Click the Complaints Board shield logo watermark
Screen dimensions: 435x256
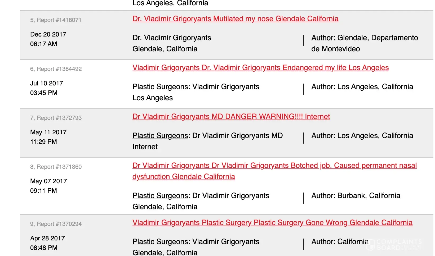370,245
